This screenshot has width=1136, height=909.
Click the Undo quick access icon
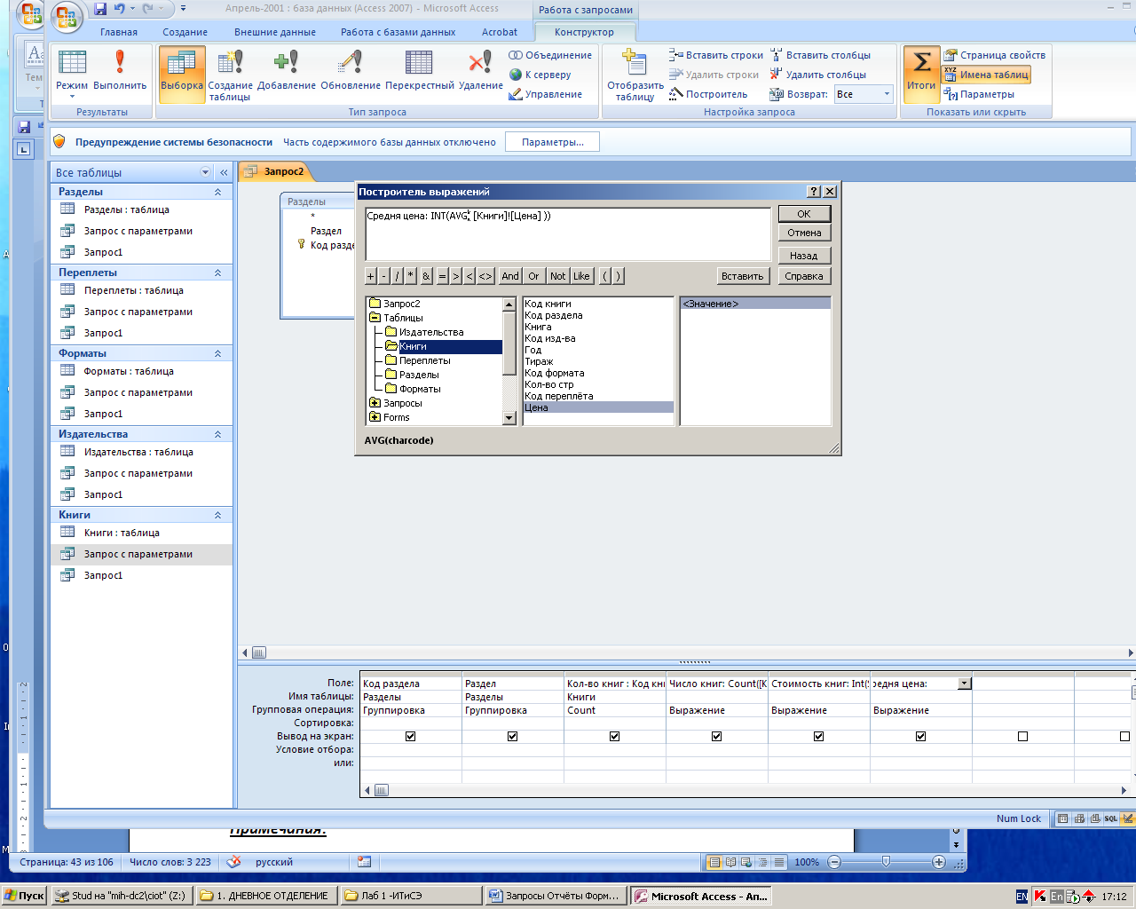120,9
